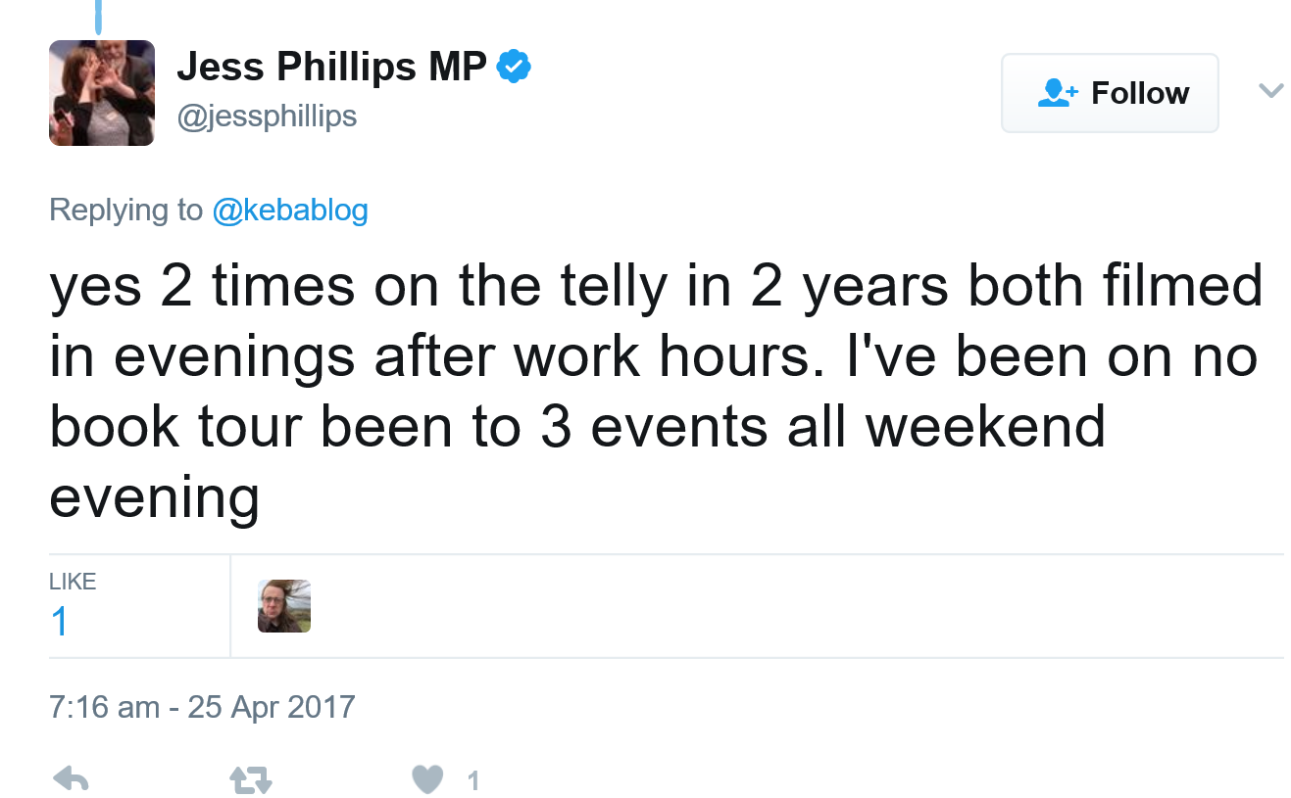View the likes count under LIKE
Image resolution: width=1291 pixels, height=798 pixels.
point(60,622)
